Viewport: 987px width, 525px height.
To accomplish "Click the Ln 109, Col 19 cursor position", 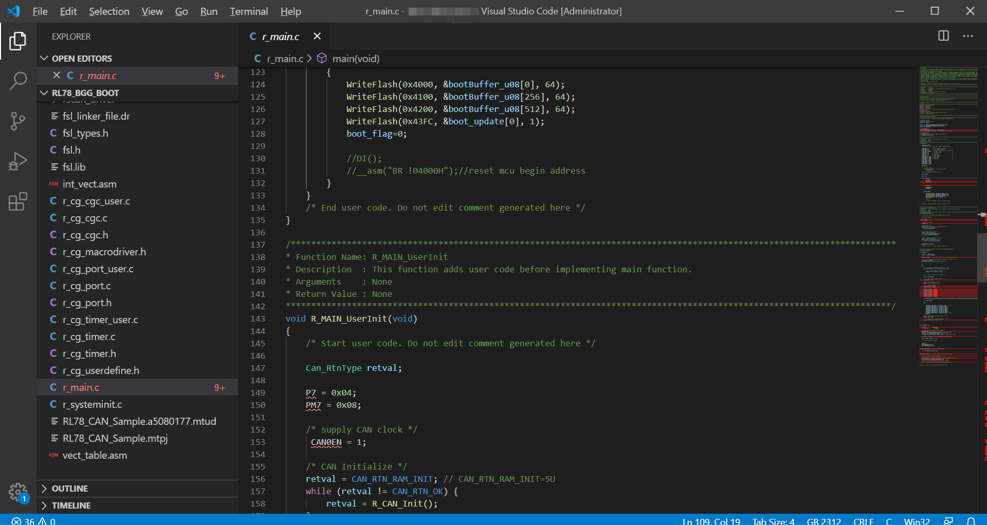I will pos(711,521).
